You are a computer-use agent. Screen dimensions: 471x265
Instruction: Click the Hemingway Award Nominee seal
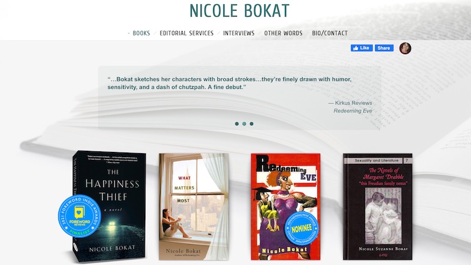click(x=301, y=228)
